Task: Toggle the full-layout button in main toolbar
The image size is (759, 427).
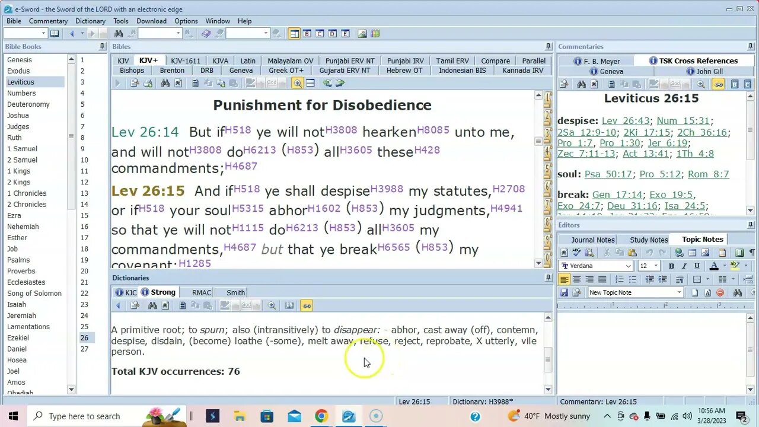Action: [294, 34]
